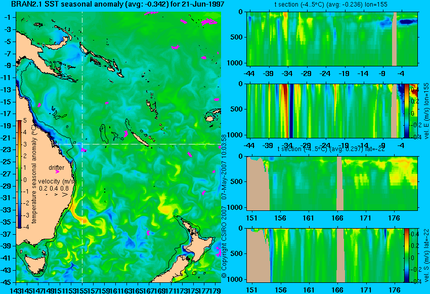430x294 pixels.
Task: Click the '-1' latitude label on the map axis
Action: (x=8, y=17)
